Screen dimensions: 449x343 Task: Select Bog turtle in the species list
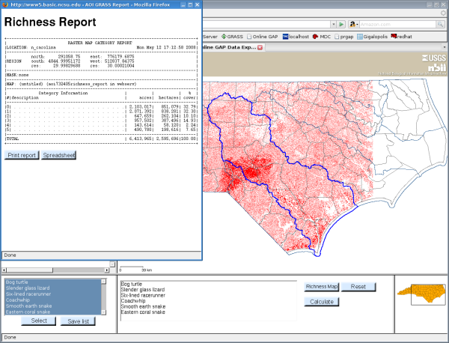(x=52, y=282)
